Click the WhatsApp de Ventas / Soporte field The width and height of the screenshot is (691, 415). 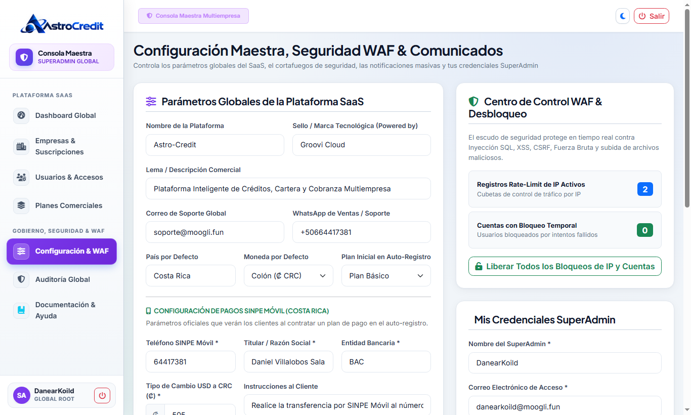(362, 232)
